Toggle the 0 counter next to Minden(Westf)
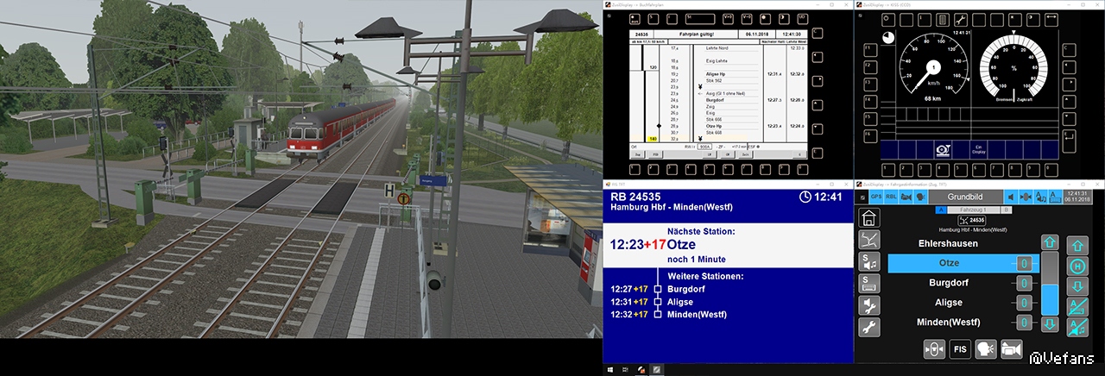This screenshot has height=376, width=1105. tap(1025, 323)
